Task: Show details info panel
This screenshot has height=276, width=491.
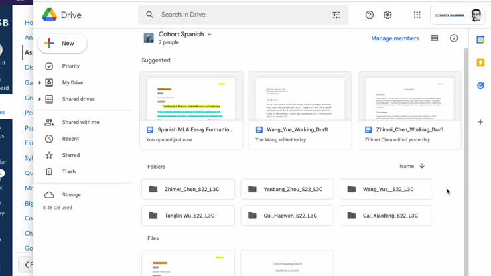Action: (x=454, y=38)
